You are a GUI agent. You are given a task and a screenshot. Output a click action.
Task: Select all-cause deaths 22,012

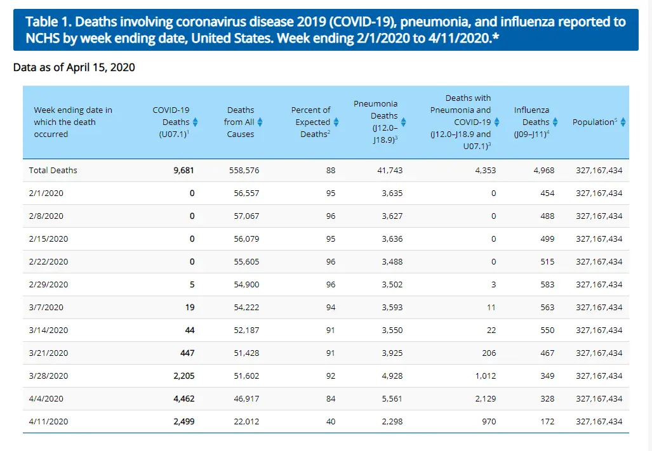pyautogui.click(x=246, y=422)
